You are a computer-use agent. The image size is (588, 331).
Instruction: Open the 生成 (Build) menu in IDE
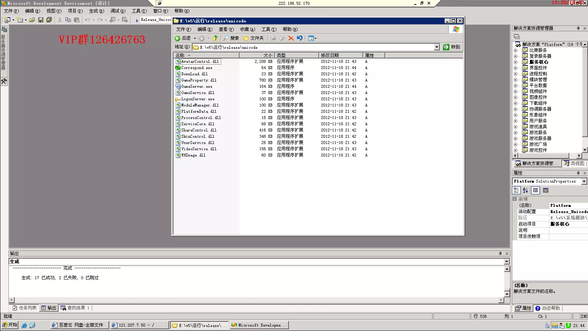[96, 11]
